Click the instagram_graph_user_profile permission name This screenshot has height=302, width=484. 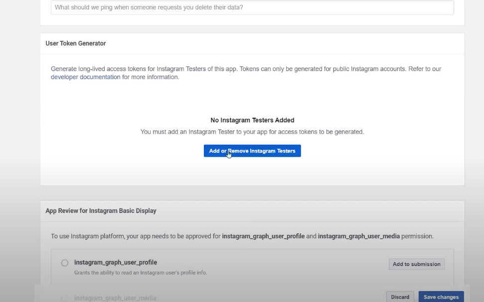116,263
